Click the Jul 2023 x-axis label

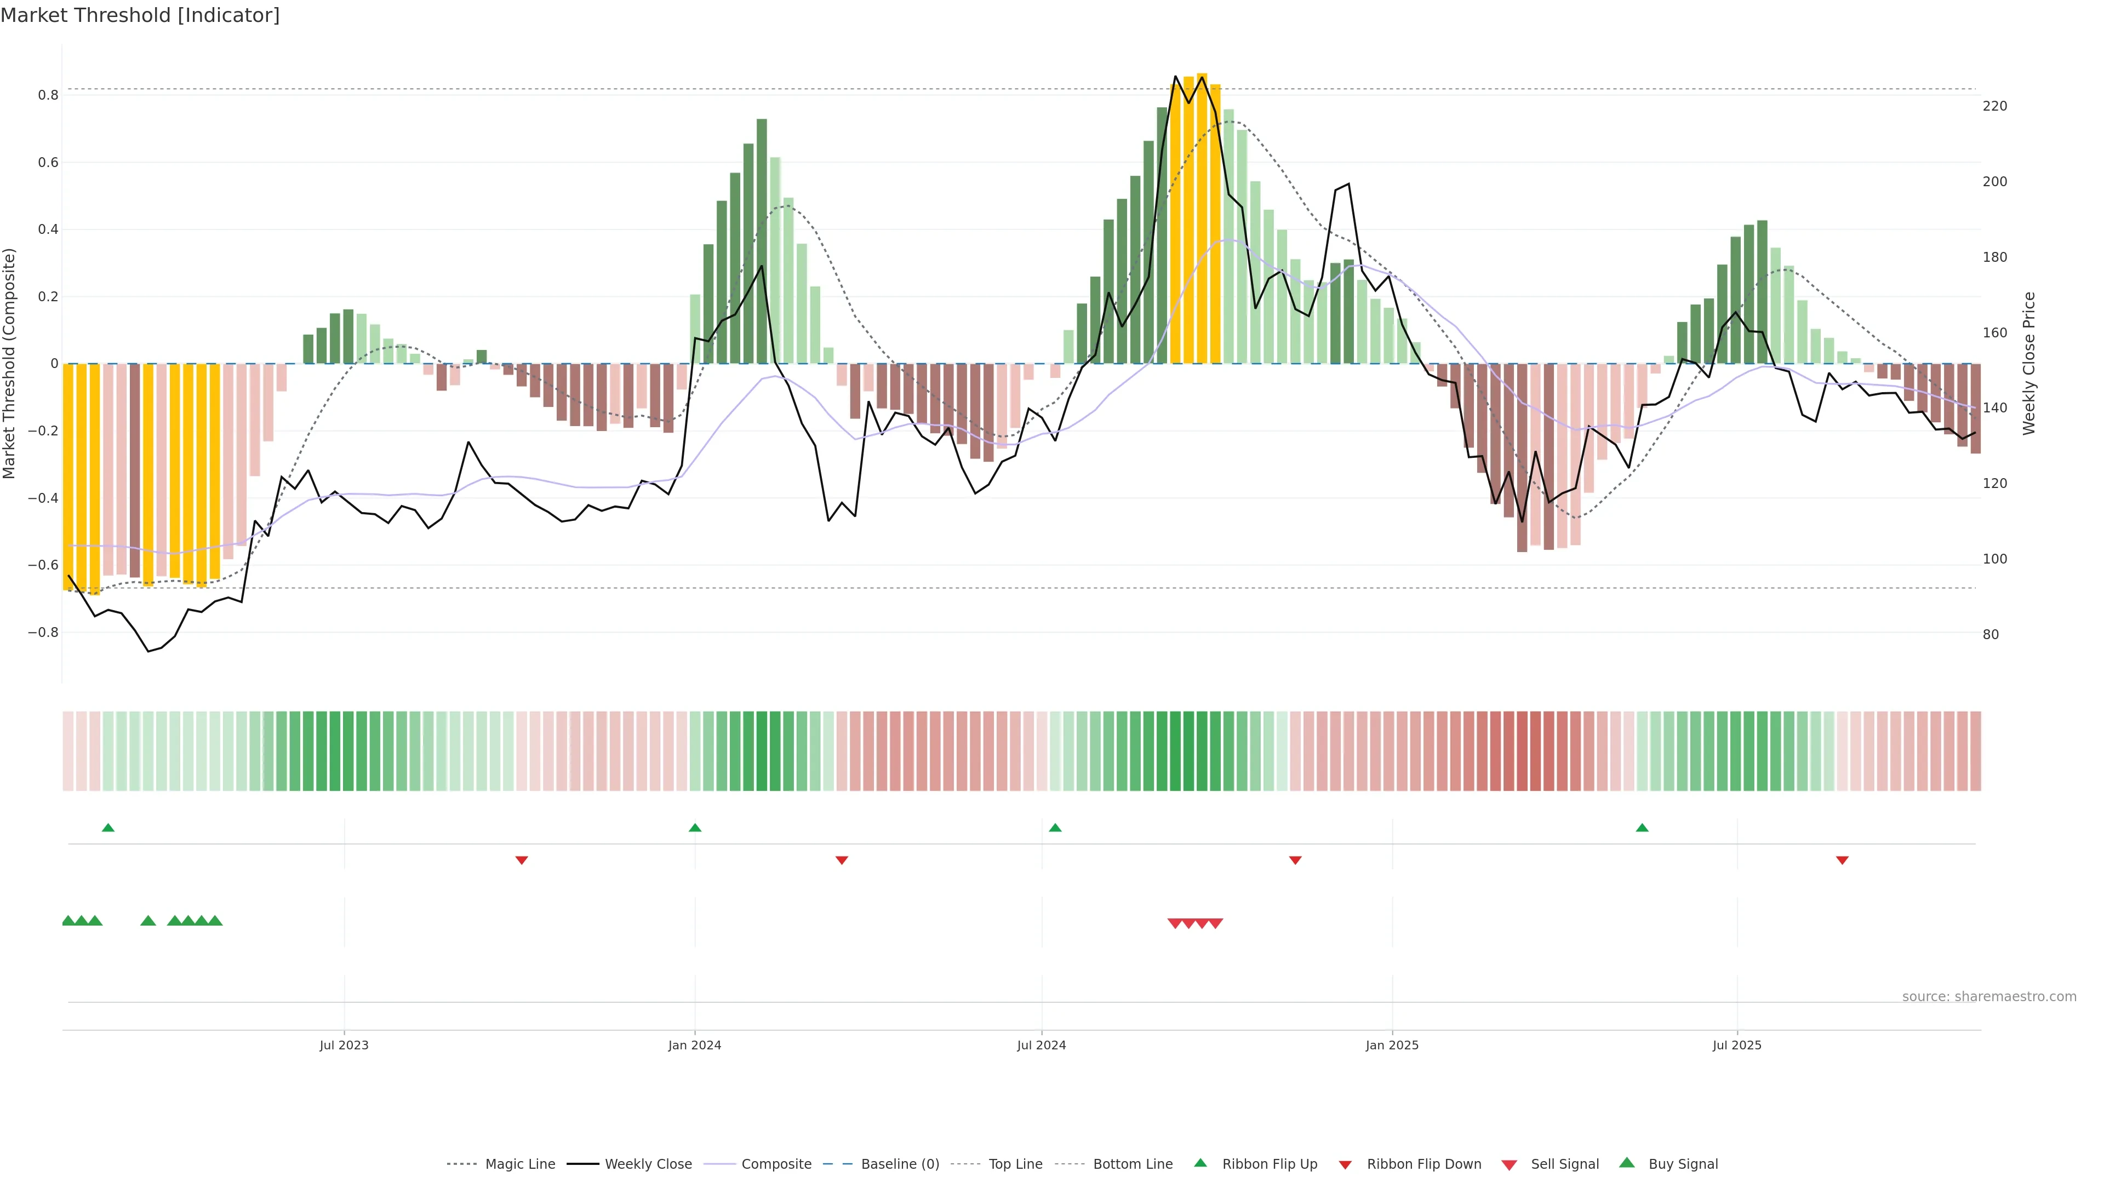pos(344,1045)
